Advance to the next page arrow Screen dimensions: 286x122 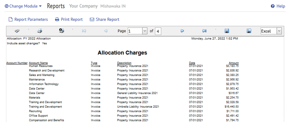point(182,31)
